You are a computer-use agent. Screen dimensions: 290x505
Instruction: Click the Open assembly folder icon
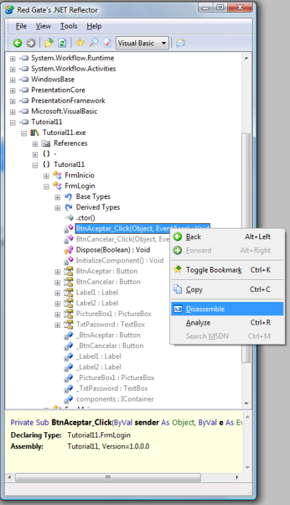point(49,43)
